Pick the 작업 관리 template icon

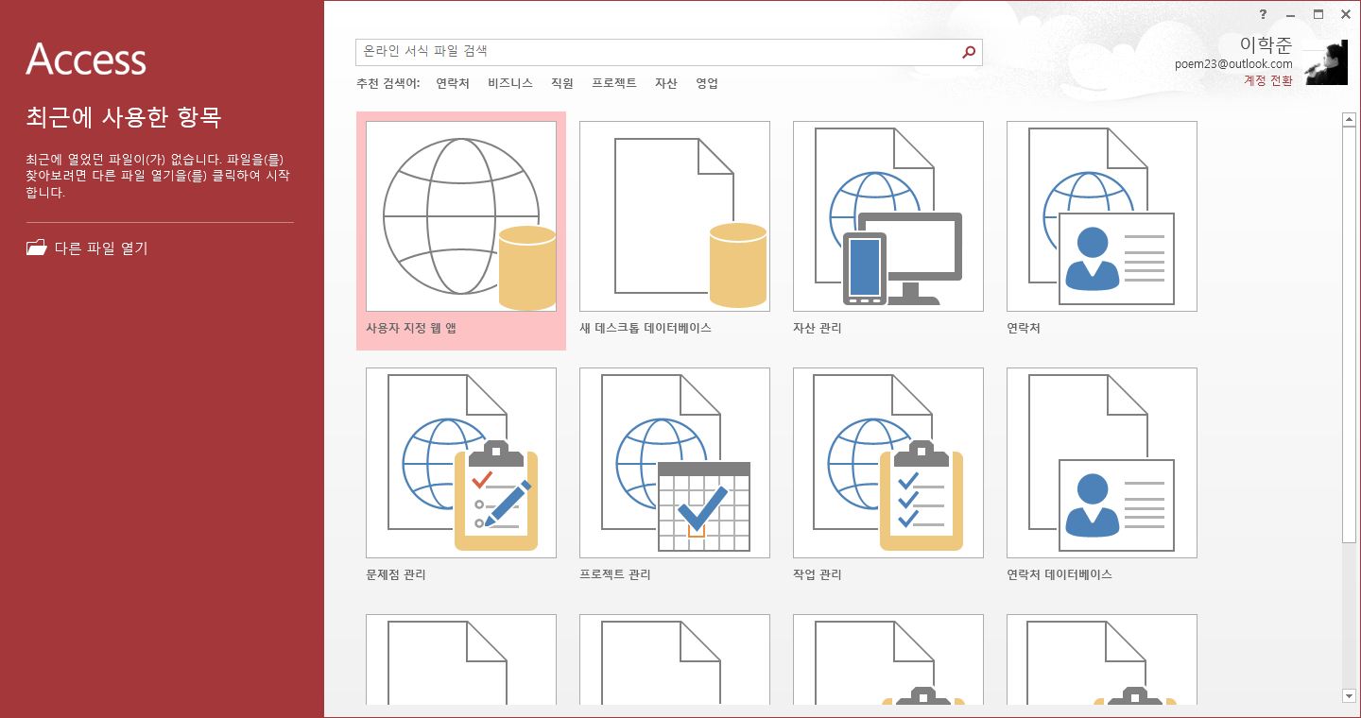coord(888,463)
